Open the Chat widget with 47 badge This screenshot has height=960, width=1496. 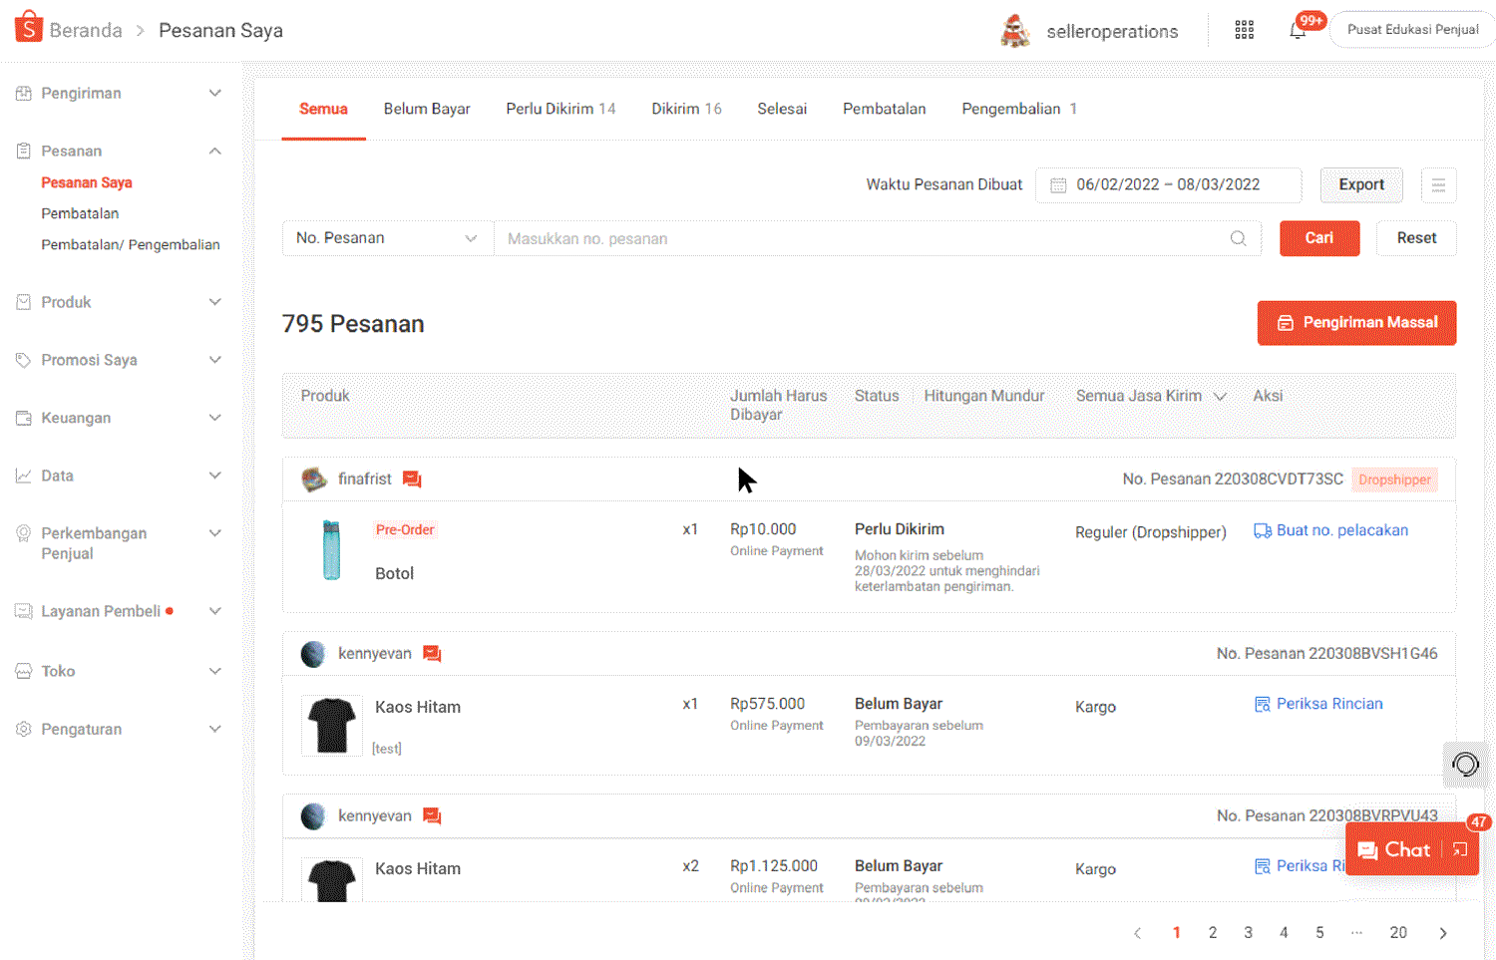tap(1406, 849)
